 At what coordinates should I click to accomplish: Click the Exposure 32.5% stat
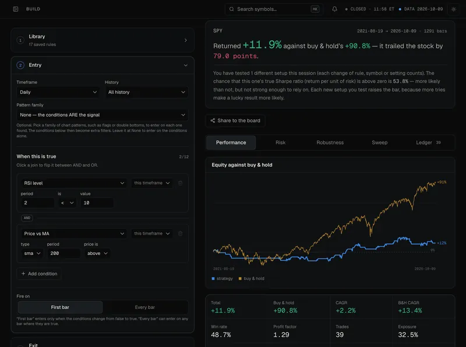point(408,331)
